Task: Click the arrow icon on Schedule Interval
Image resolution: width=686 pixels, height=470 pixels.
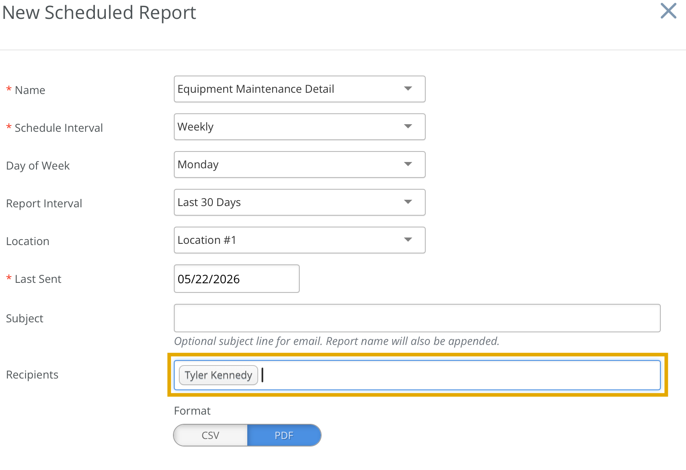Action: (408, 126)
